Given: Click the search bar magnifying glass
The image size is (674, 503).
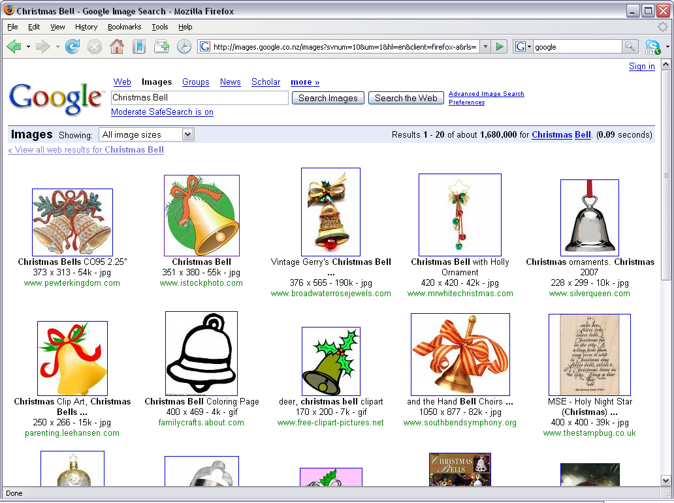Looking at the screenshot, I should [630, 46].
